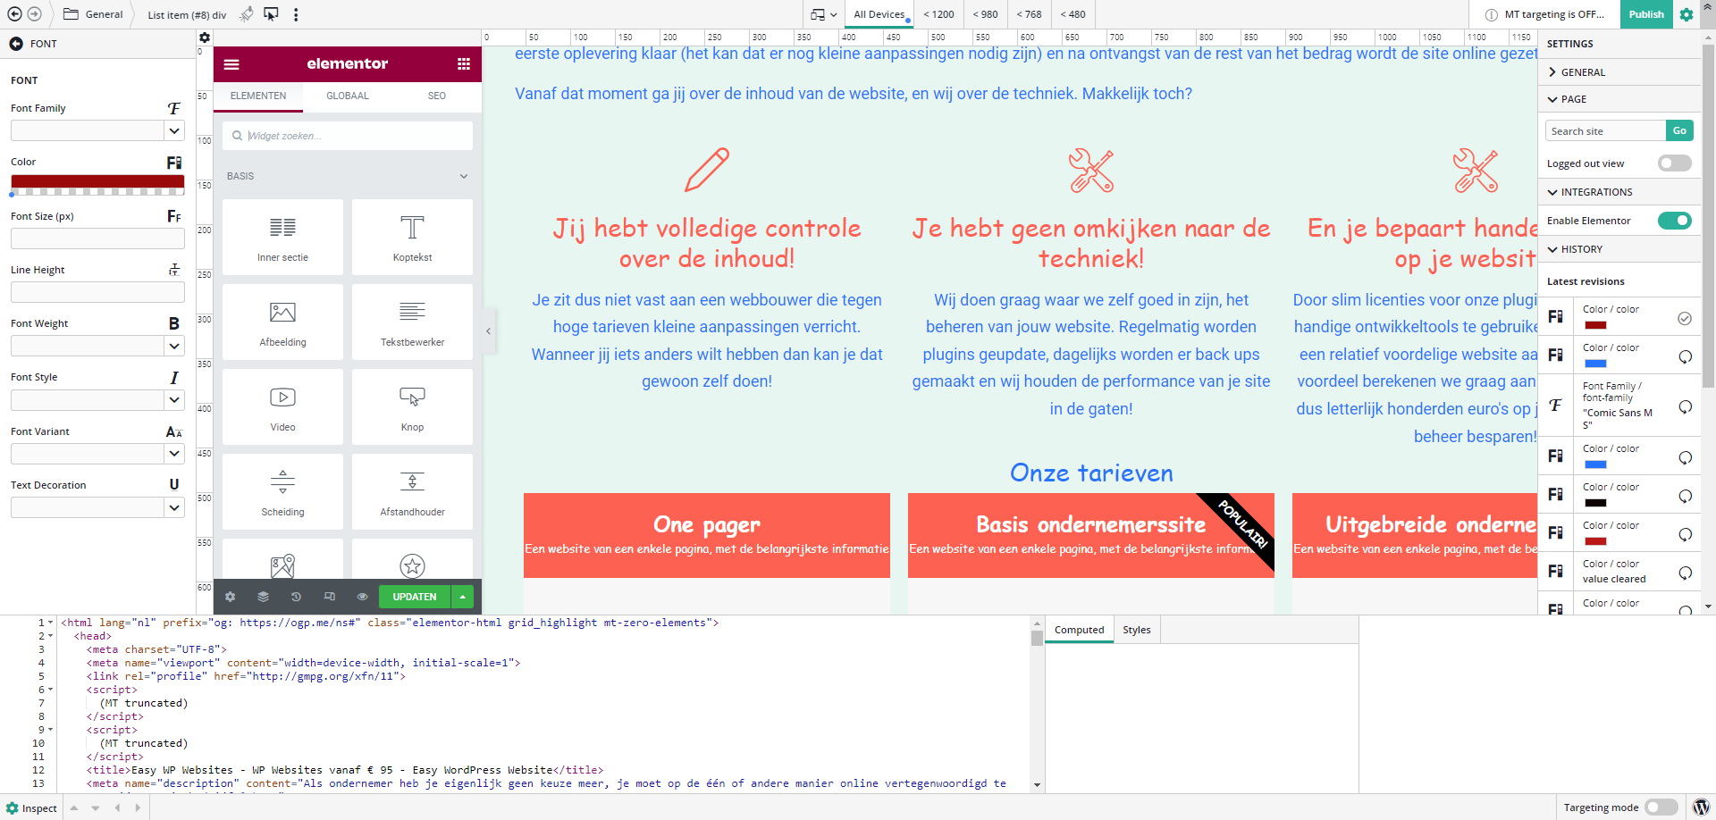Screen dimensions: 1716x820
Task: Open Text Decoration dropdown
Action: pos(174,508)
